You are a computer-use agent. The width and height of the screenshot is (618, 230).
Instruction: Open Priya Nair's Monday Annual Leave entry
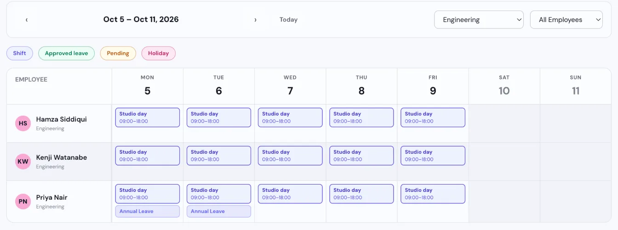[147, 211]
